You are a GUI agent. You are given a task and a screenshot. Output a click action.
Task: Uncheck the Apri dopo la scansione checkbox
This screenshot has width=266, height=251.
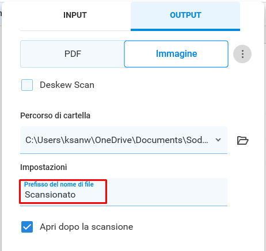pyautogui.click(x=27, y=227)
